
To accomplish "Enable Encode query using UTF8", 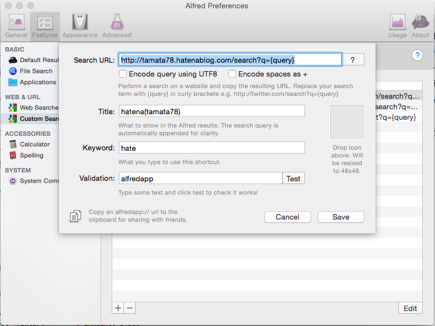I will (x=123, y=74).
